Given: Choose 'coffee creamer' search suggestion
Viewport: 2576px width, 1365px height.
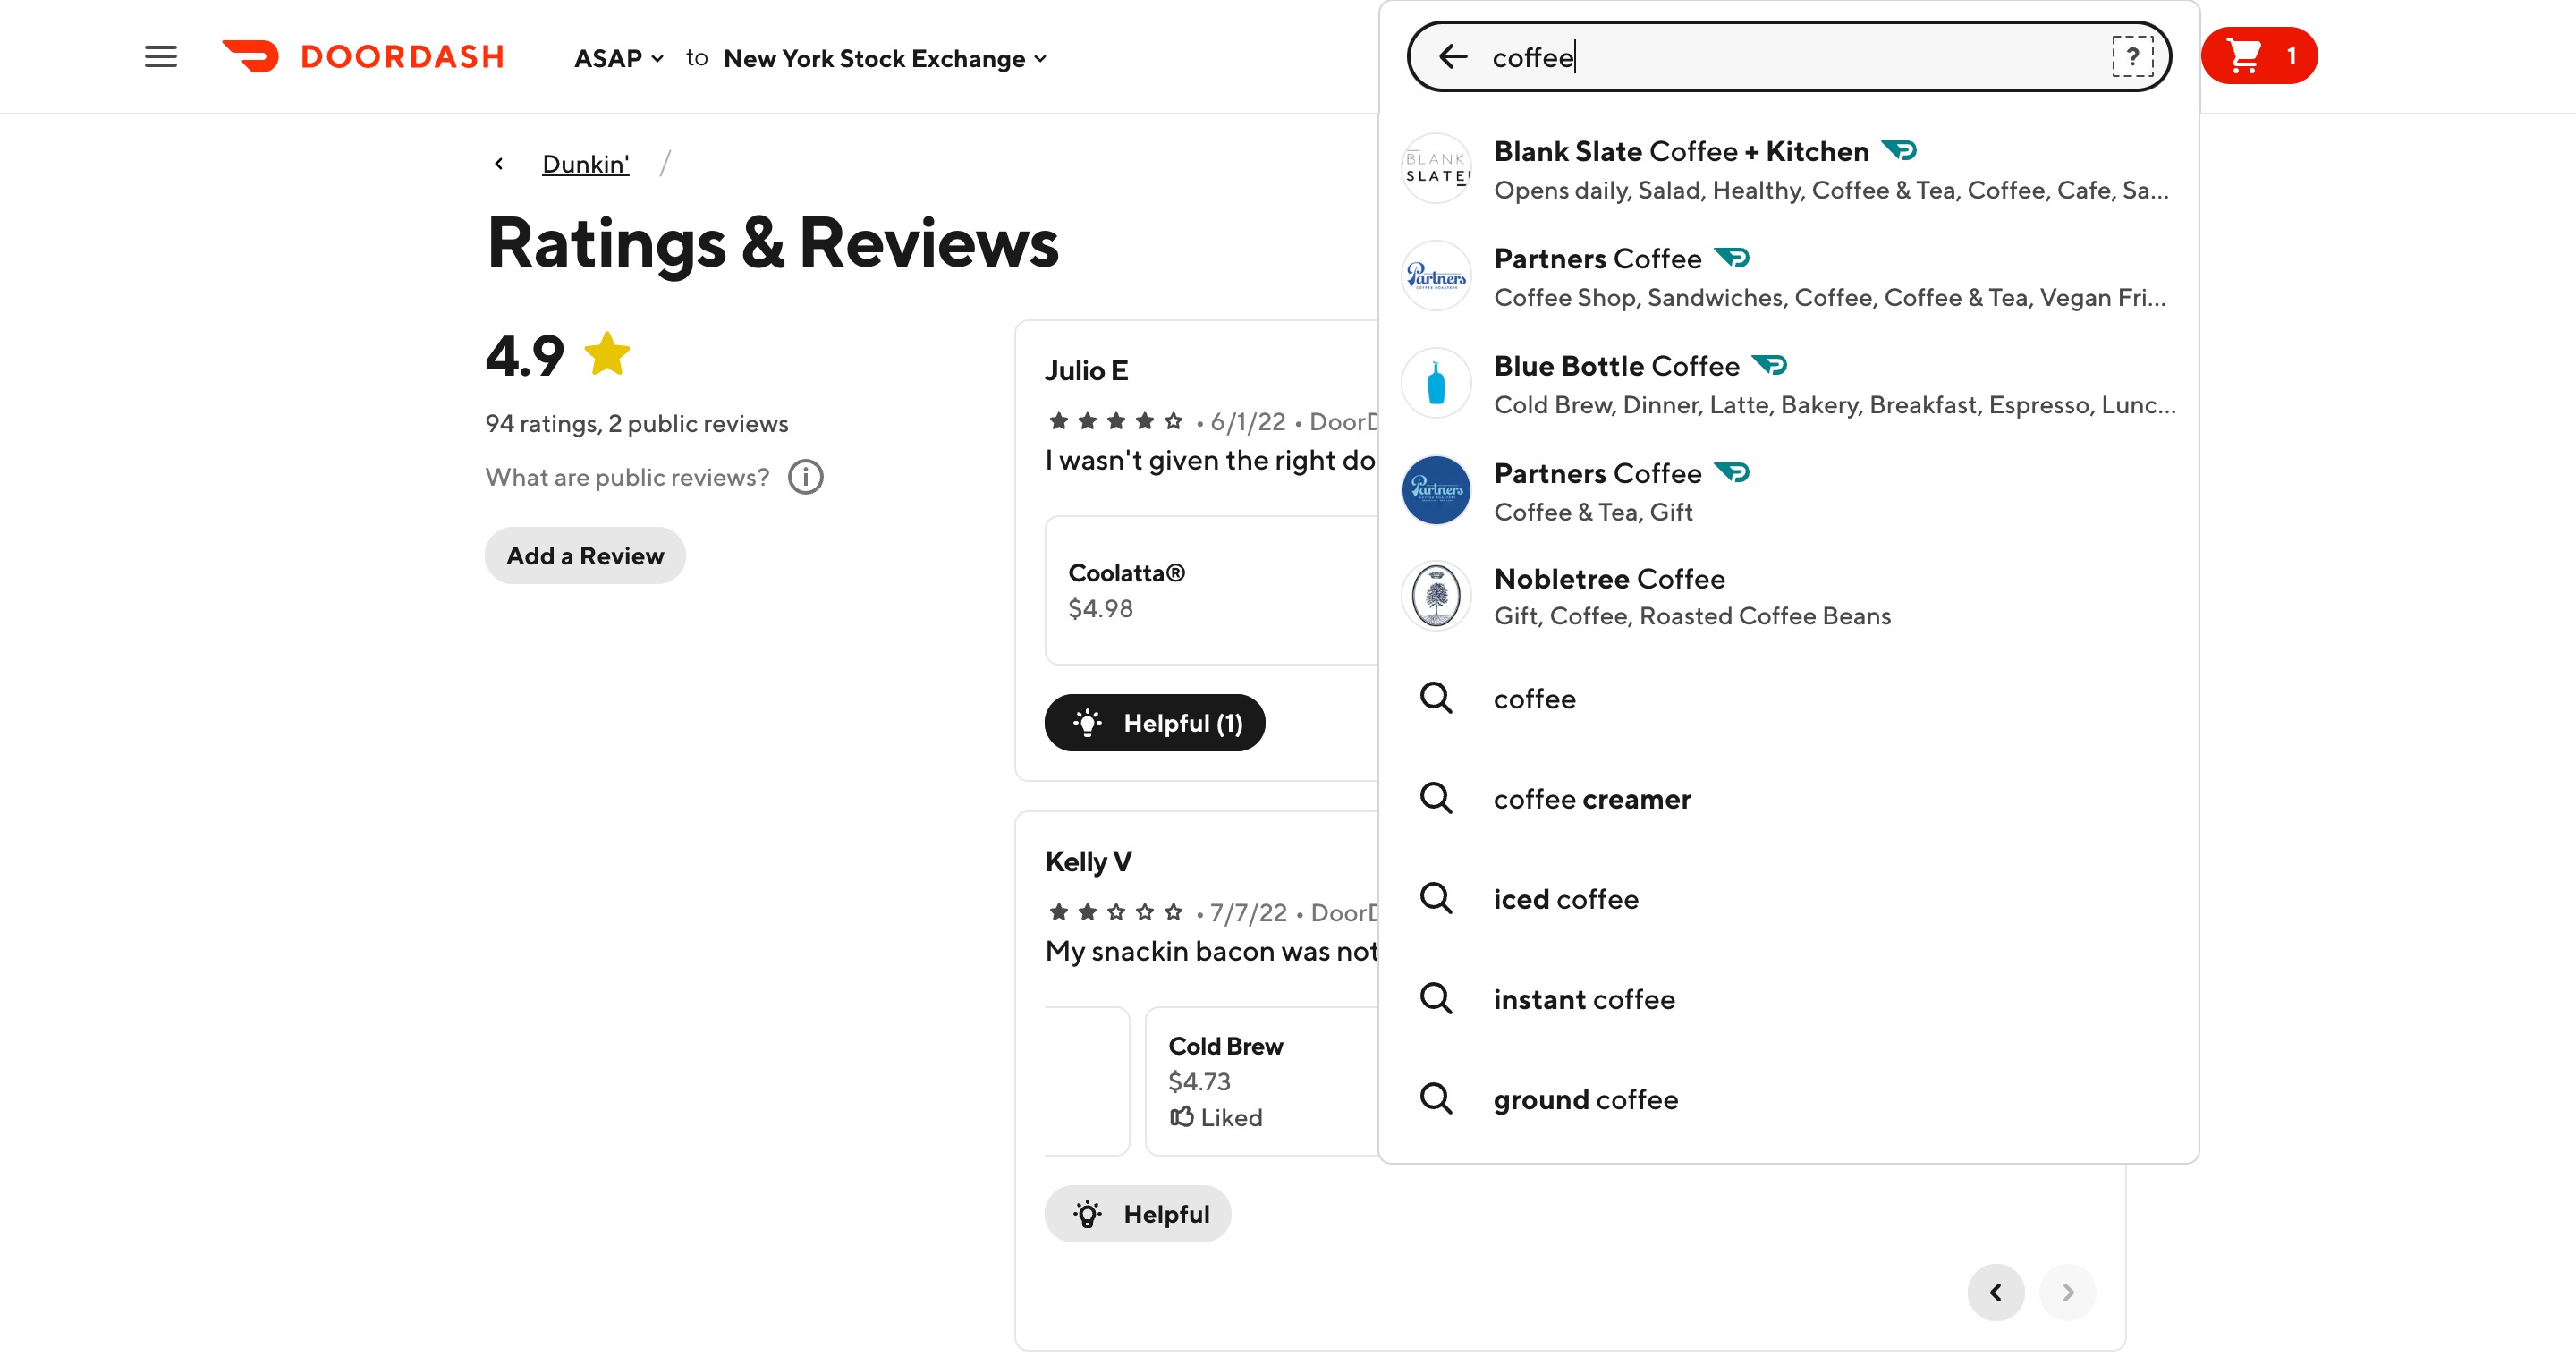Looking at the screenshot, I should click(1788, 798).
